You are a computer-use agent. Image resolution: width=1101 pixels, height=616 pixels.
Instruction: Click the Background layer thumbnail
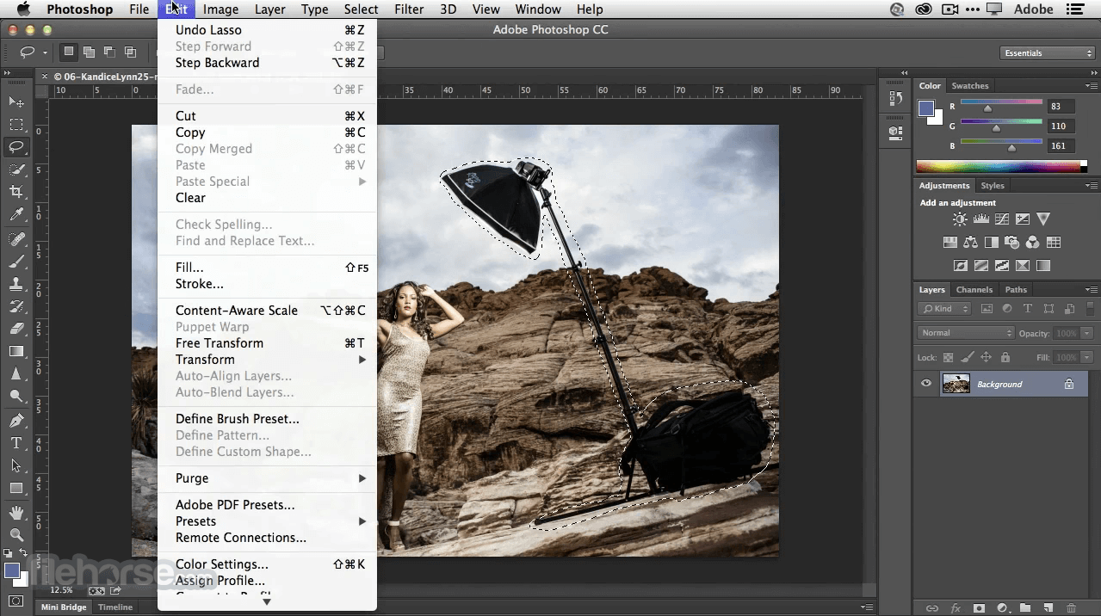956,384
